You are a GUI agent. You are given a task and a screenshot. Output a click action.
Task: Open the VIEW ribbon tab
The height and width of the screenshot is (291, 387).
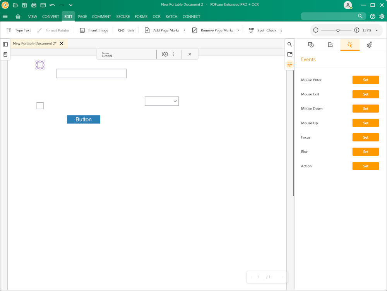tap(33, 17)
